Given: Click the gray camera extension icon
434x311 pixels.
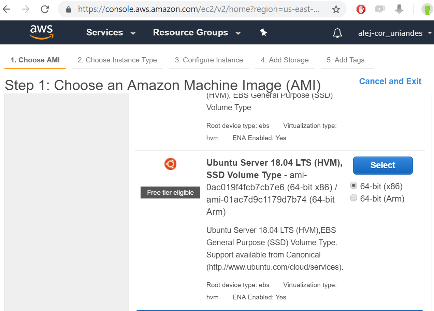Looking at the screenshot, I should 380,9.
